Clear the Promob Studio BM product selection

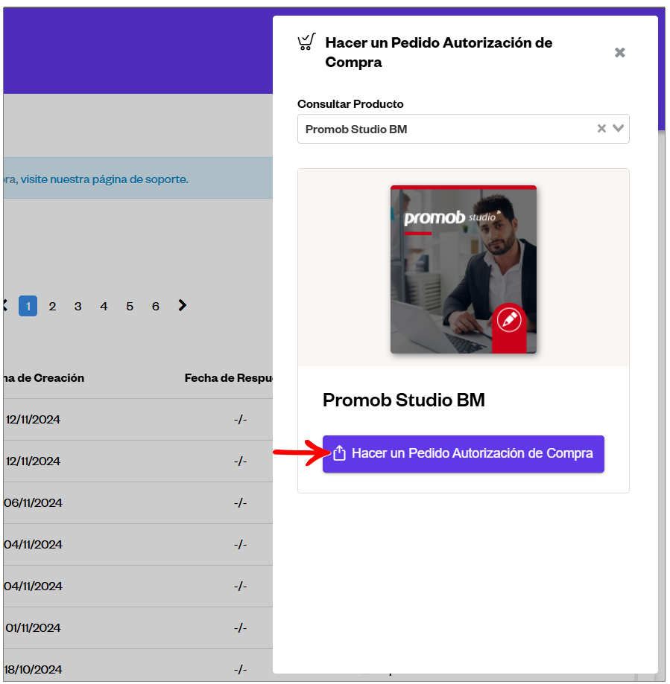coord(601,128)
